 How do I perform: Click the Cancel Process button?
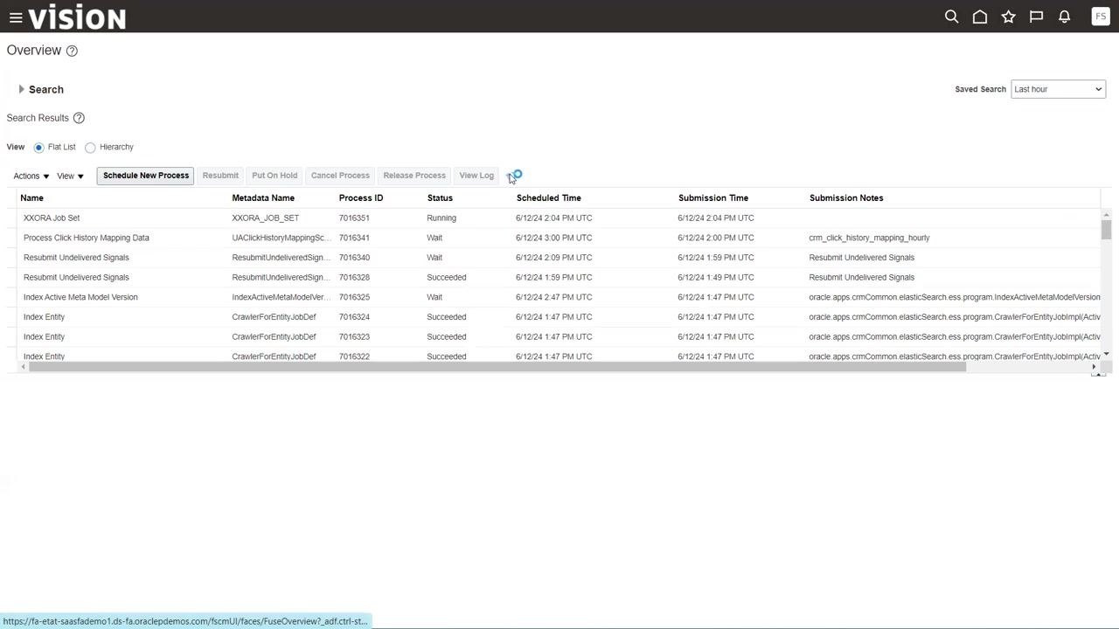point(340,176)
